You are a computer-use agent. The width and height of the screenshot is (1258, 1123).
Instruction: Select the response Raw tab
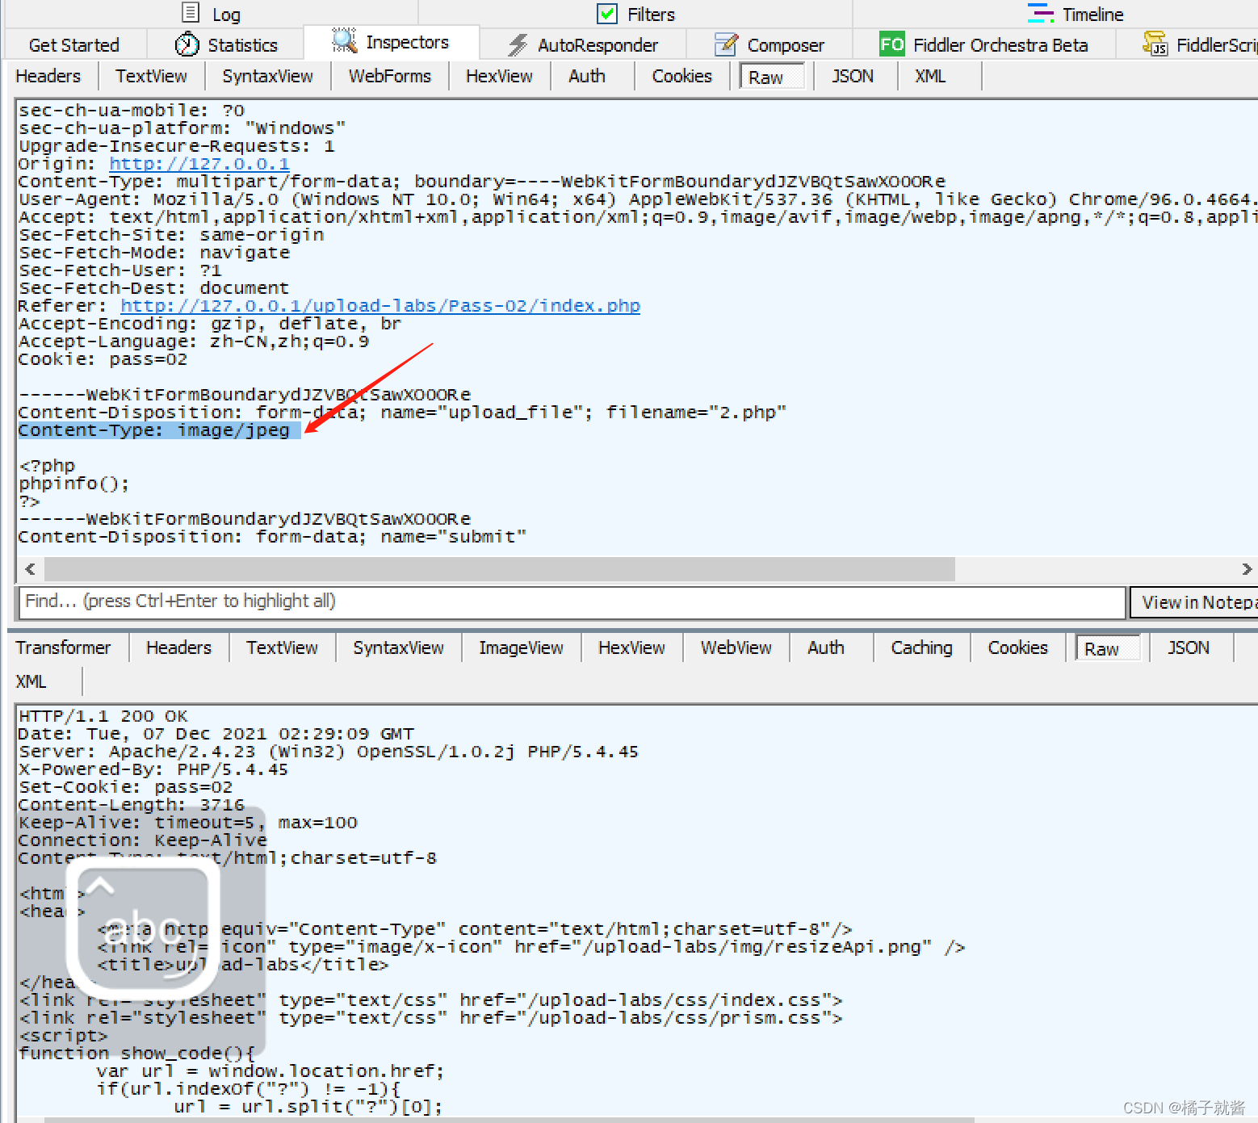click(x=1107, y=649)
